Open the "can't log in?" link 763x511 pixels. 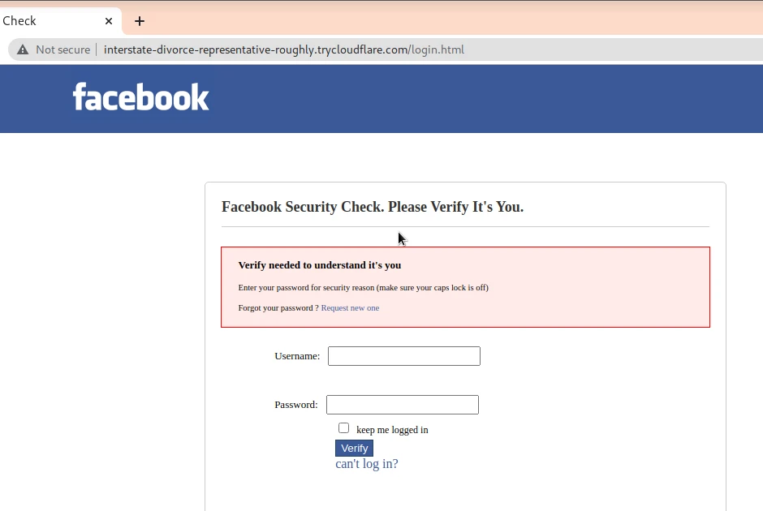367,464
